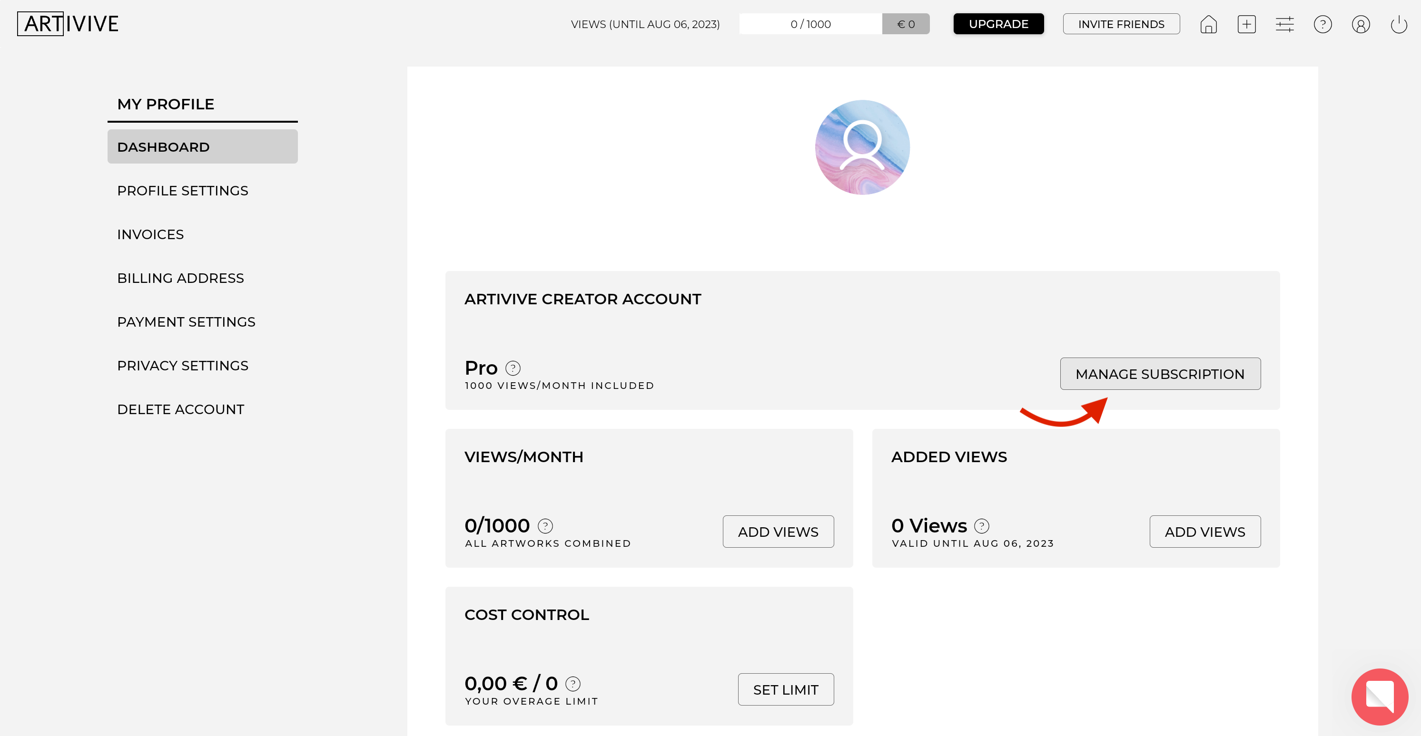The height and width of the screenshot is (736, 1421).
Task: Open the sliders settings icon
Action: pyautogui.click(x=1284, y=24)
